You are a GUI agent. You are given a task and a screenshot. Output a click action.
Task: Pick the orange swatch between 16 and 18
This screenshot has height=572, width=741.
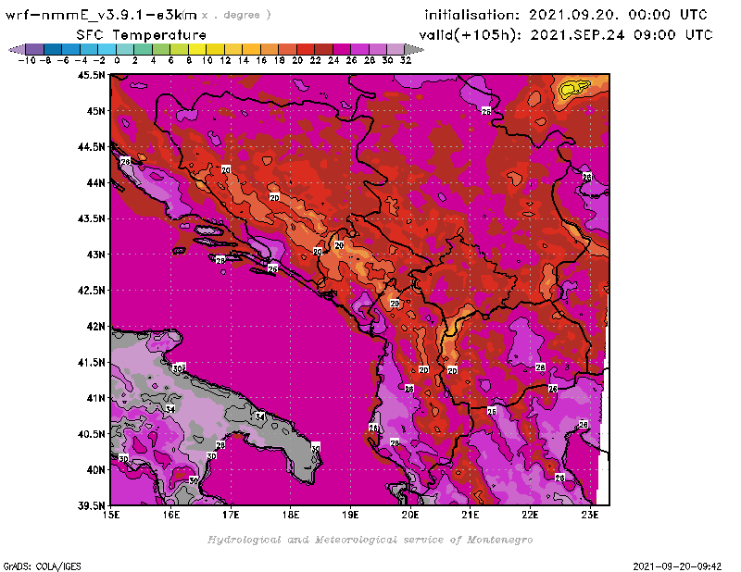pos(270,50)
